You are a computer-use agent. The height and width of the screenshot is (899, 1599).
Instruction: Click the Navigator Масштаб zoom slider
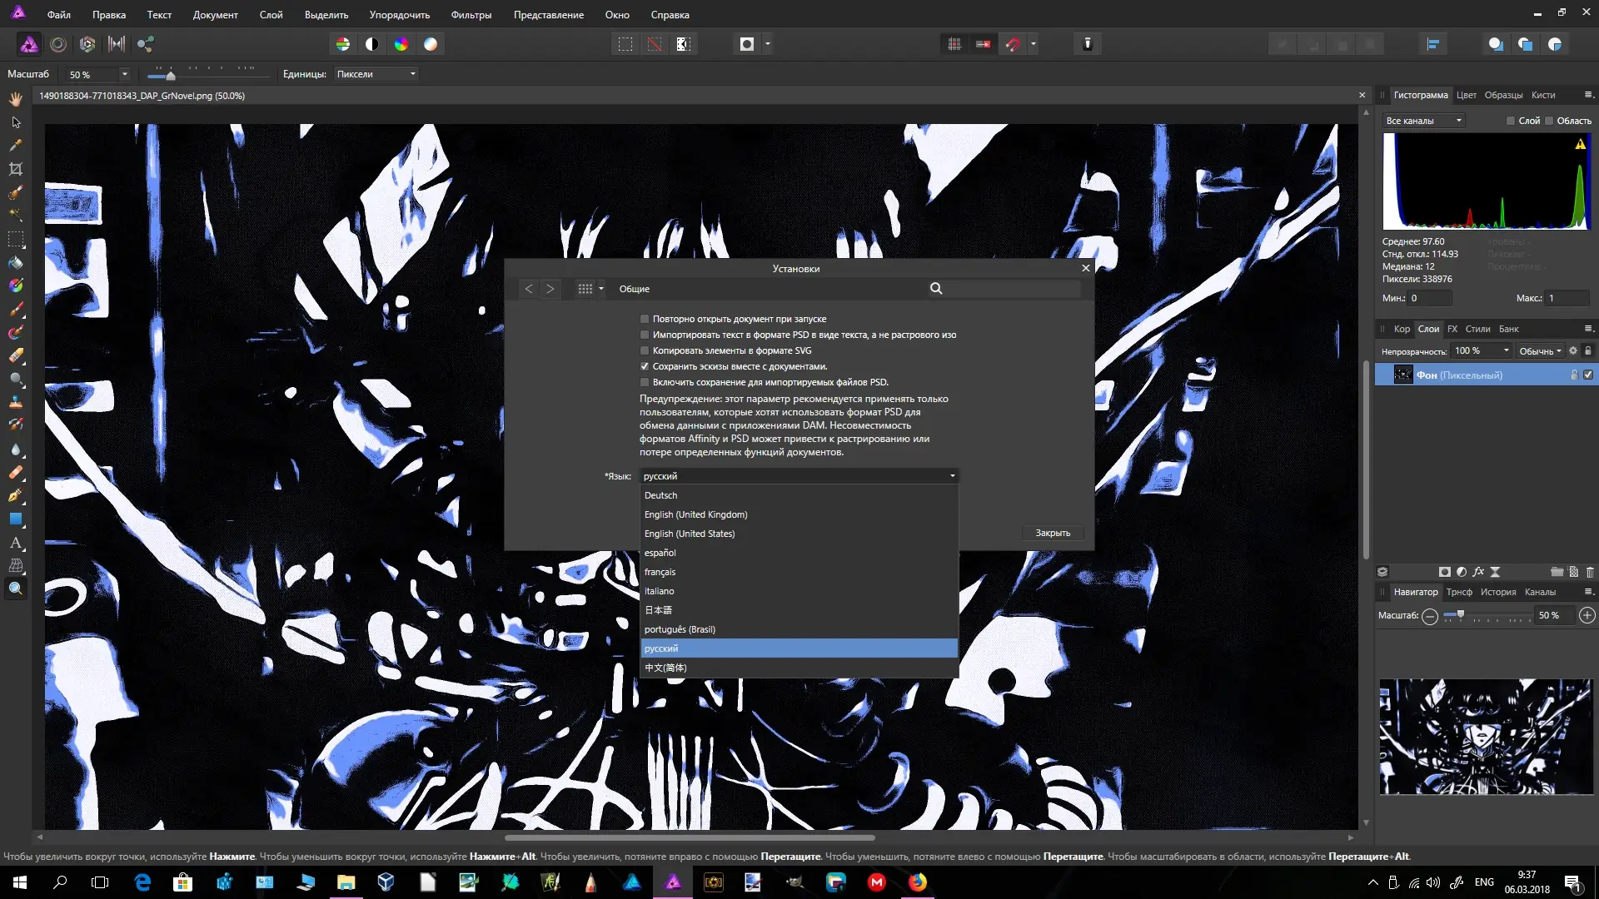click(1488, 615)
